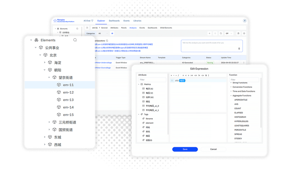Click the metric icon beside 电流 (A)
This screenshot has width=287, height=170.
[143, 89]
